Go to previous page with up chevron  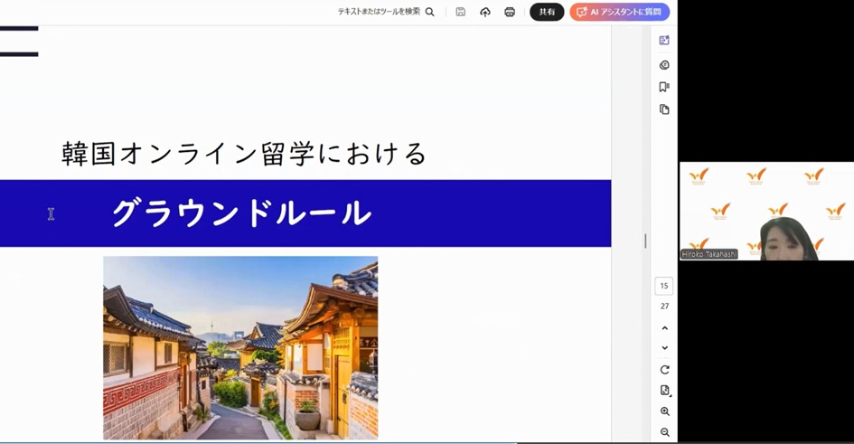click(x=664, y=328)
